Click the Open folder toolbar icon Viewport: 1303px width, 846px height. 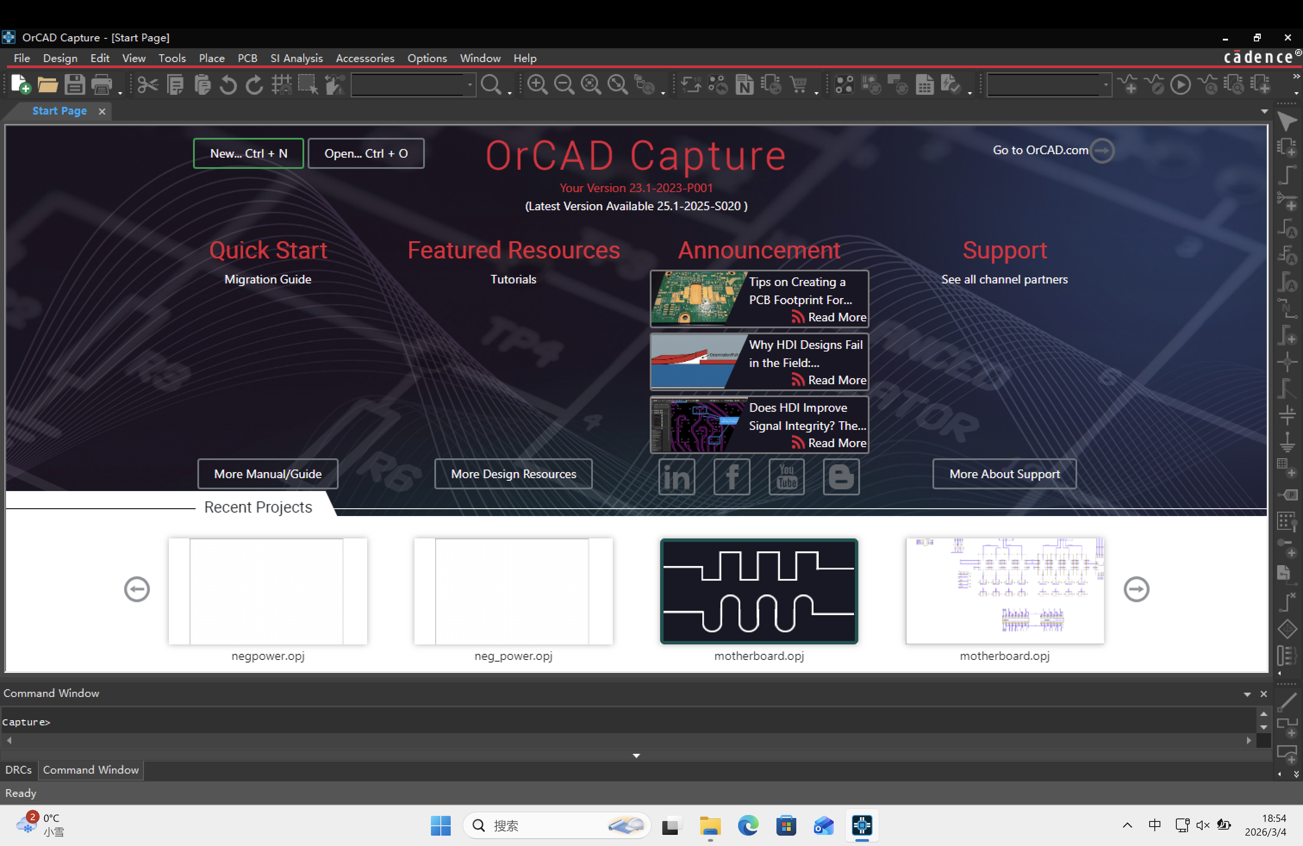point(48,85)
